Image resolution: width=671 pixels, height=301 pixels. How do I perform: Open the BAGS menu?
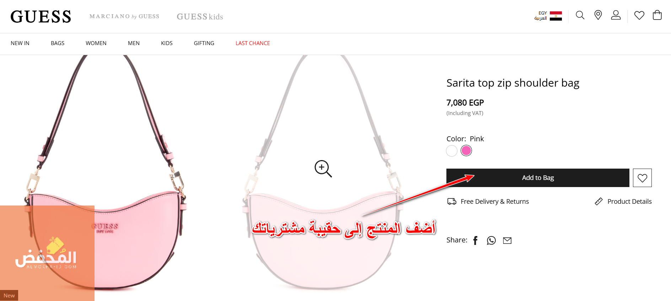58,43
